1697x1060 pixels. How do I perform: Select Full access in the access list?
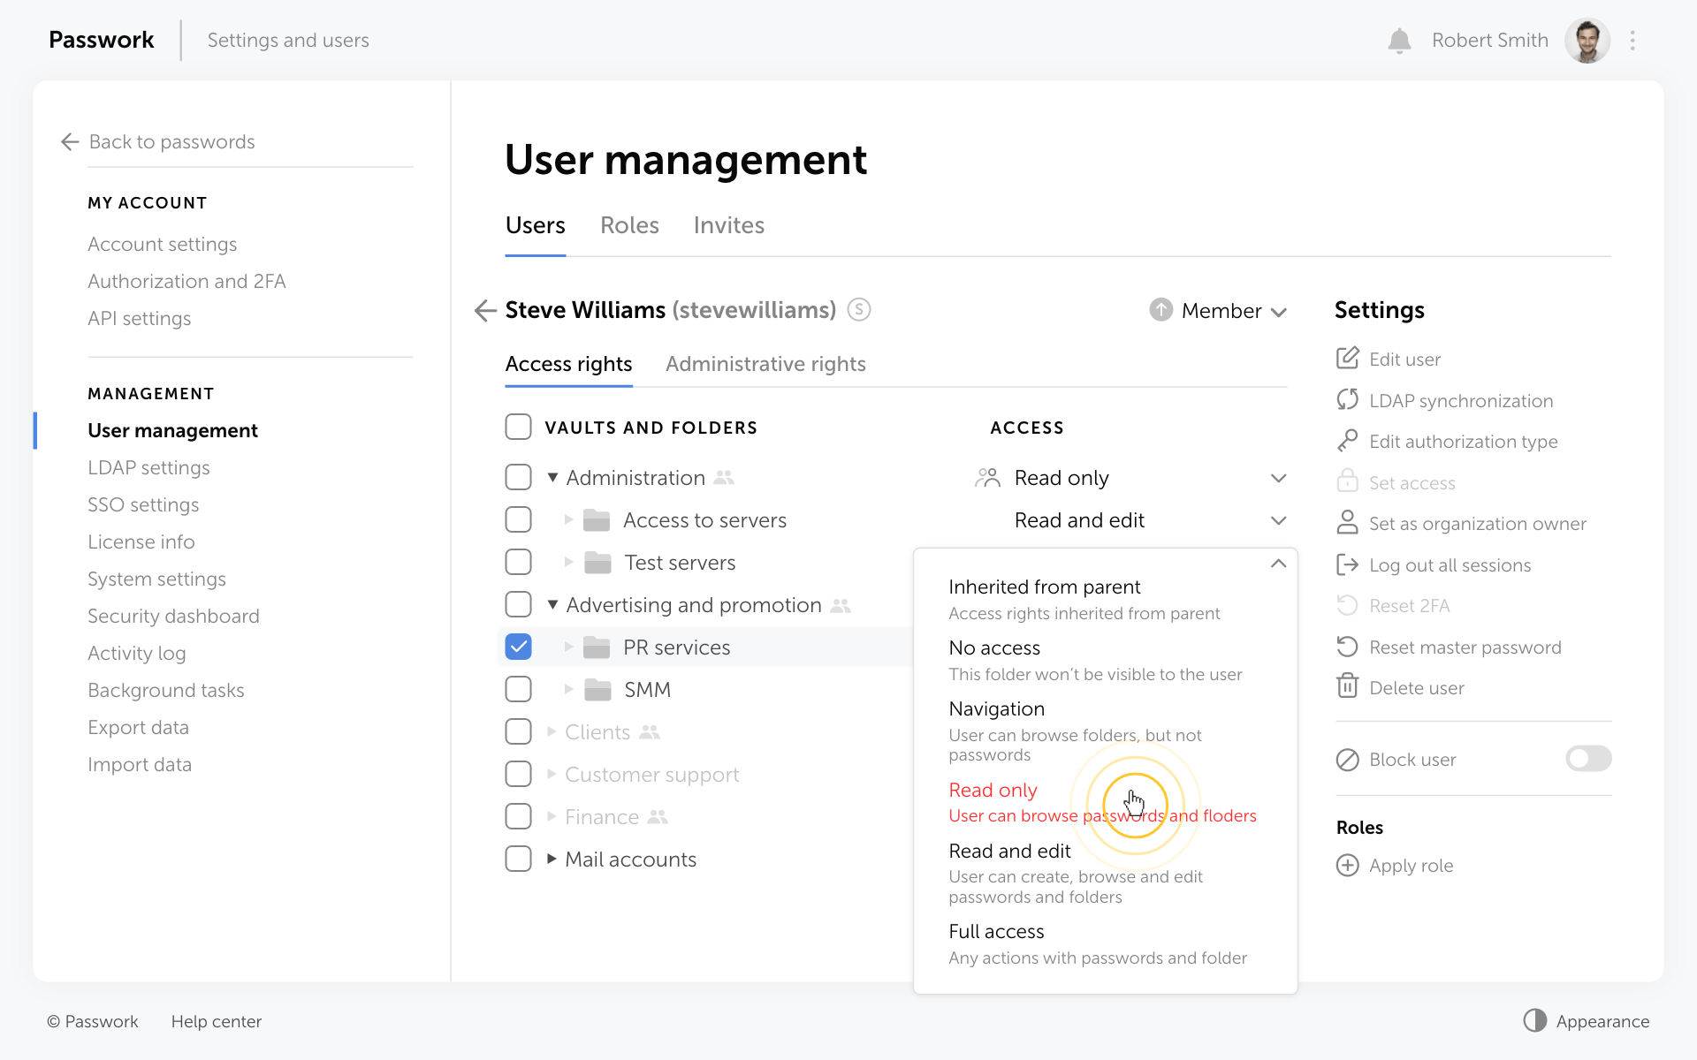tap(996, 931)
